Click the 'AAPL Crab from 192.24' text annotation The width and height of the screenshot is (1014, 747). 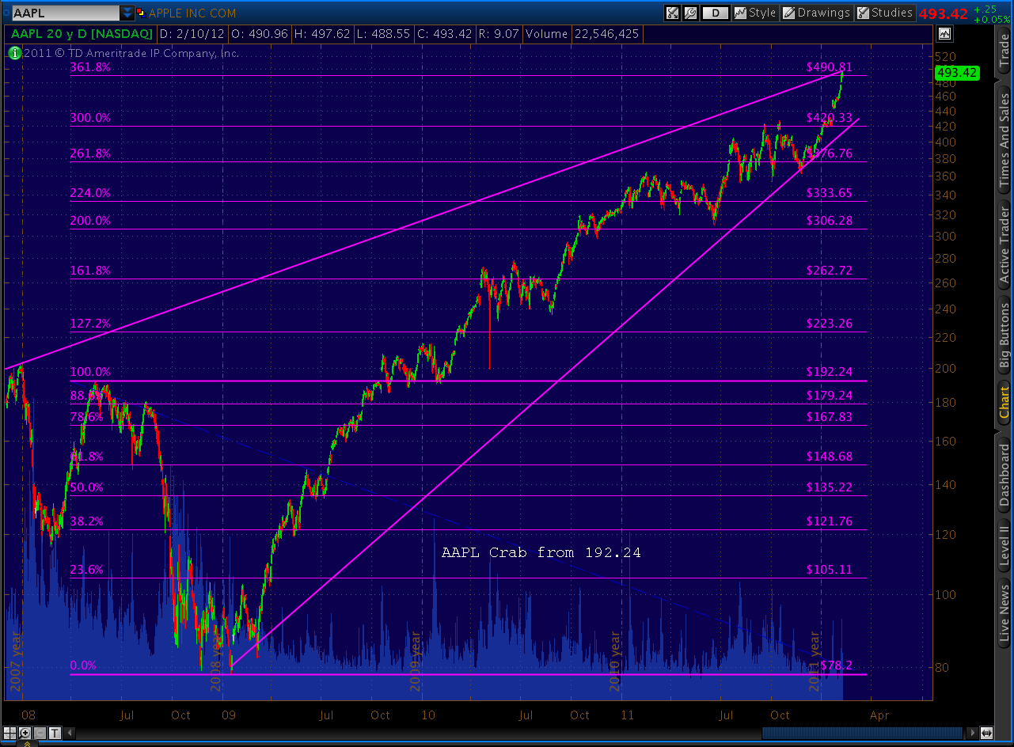pyautogui.click(x=541, y=552)
